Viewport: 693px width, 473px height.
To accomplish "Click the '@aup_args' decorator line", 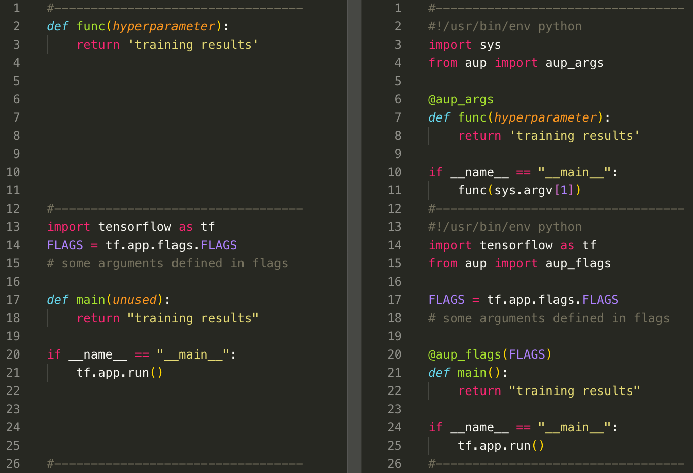I will pos(461,99).
